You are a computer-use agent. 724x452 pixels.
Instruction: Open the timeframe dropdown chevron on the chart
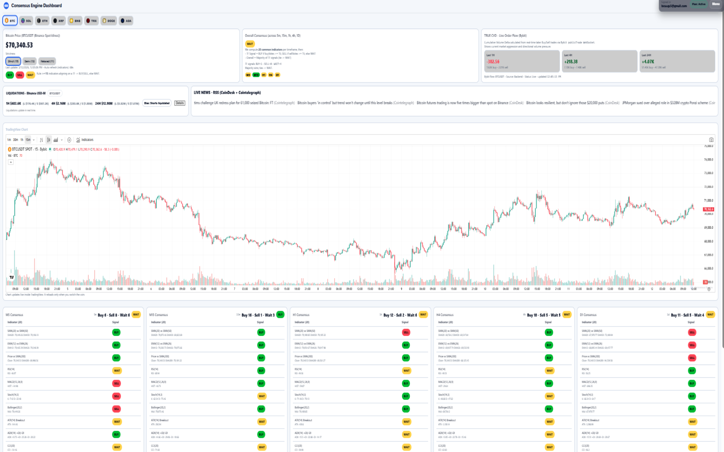pyautogui.click(x=34, y=140)
